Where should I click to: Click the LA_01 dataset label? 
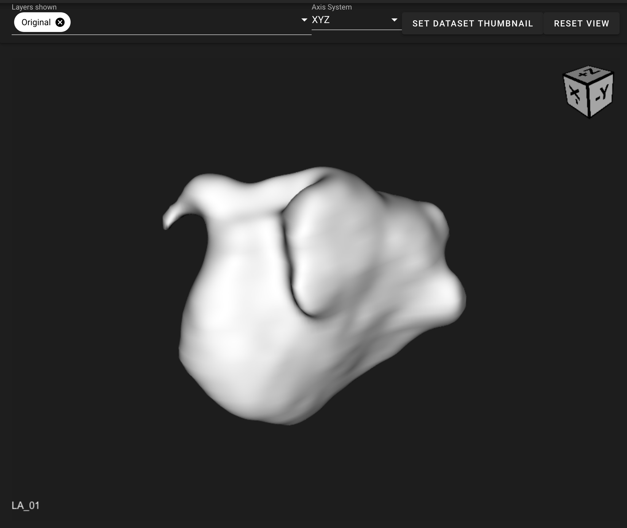(25, 506)
